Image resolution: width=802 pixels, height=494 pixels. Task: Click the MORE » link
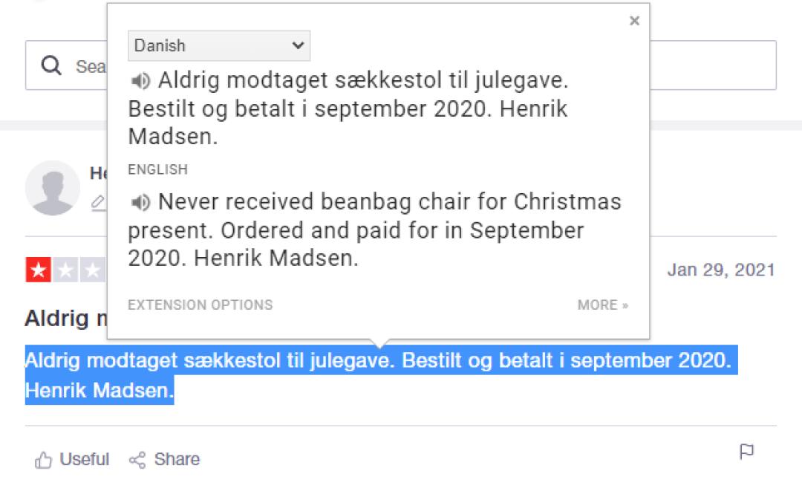point(602,305)
